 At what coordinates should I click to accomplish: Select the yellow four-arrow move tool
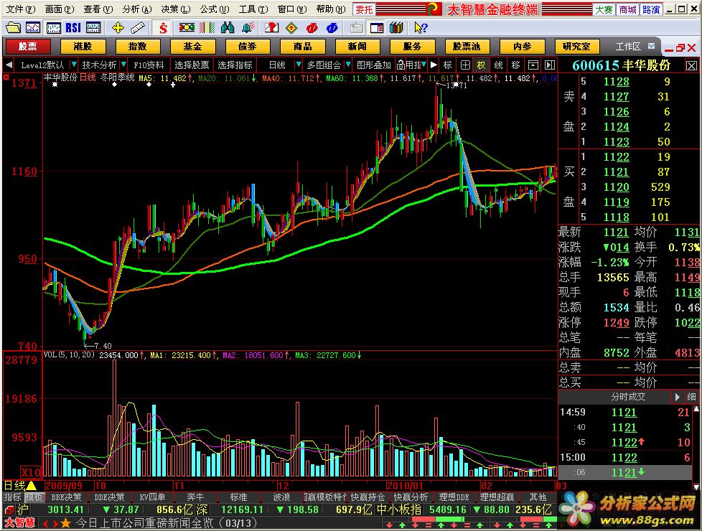coord(118,28)
